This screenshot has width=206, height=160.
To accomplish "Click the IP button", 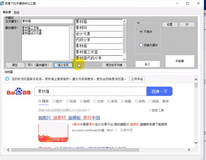I will coord(187,25).
